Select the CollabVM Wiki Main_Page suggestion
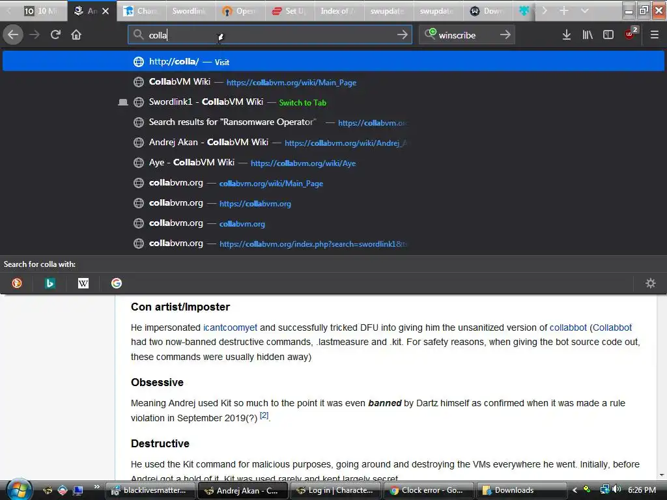Image resolution: width=667 pixels, height=500 pixels. pyautogui.click(x=333, y=82)
